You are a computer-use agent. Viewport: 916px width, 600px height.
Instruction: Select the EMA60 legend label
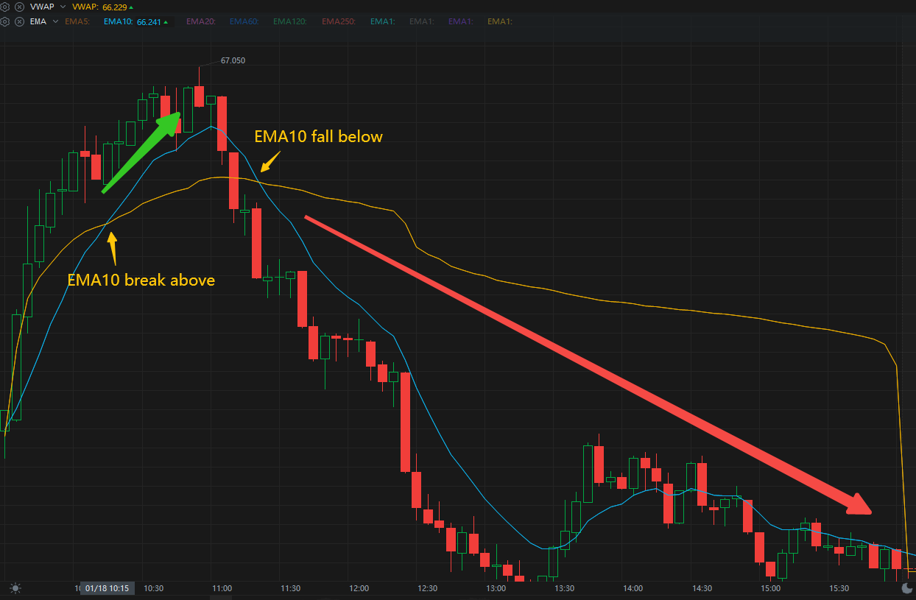click(x=244, y=21)
